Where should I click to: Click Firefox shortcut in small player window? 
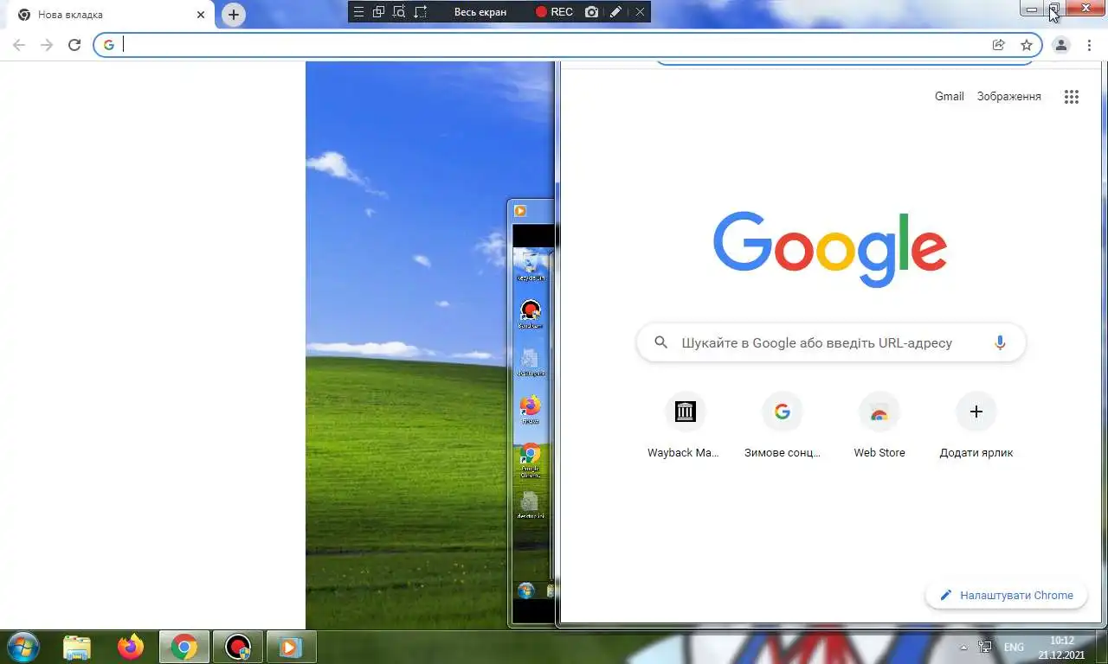[531, 409]
